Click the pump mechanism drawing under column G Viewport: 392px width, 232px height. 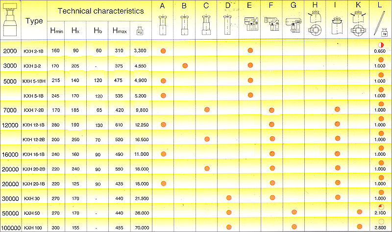pyautogui.click(x=294, y=25)
